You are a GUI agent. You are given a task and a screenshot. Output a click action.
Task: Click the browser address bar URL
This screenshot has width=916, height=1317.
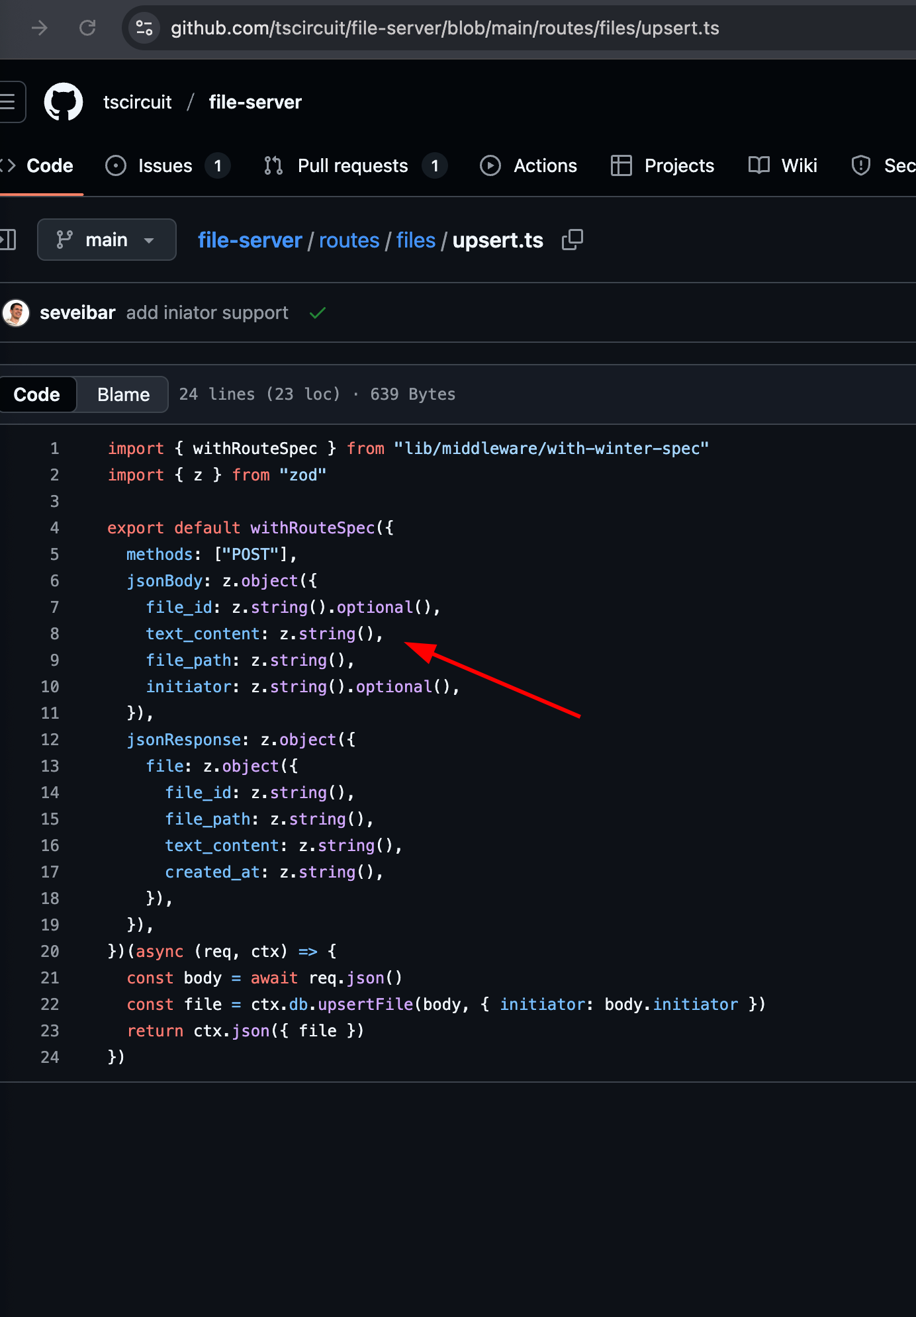[445, 28]
